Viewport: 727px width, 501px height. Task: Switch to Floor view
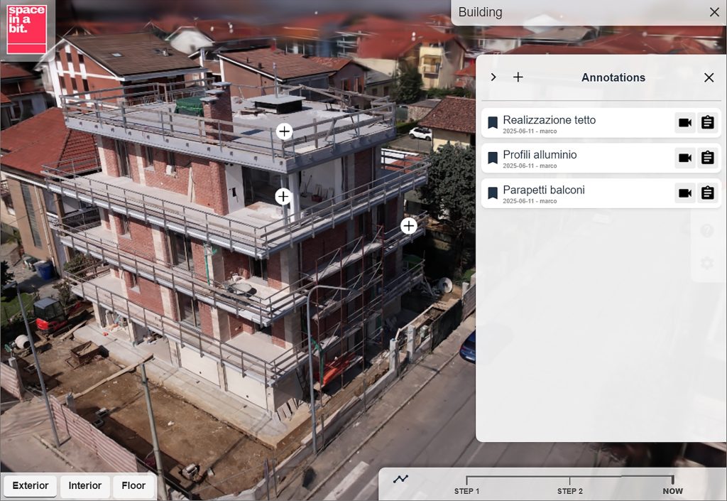point(133,486)
